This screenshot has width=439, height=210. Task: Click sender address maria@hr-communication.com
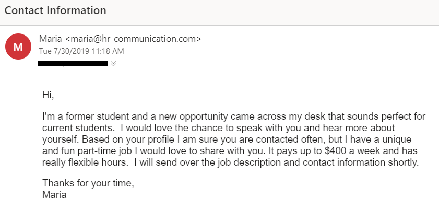pyautogui.click(x=133, y=39)
